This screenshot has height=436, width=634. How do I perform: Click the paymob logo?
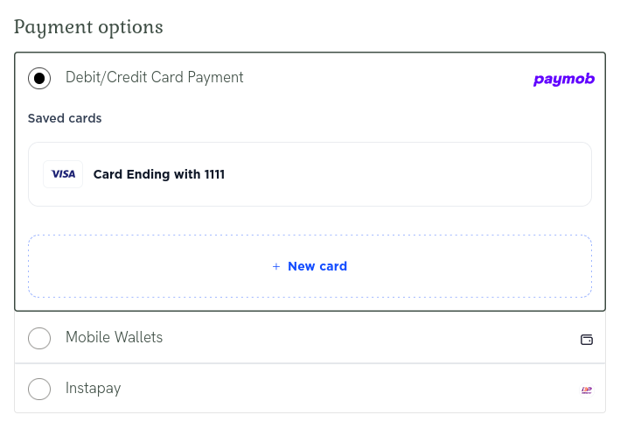[x=563, y=79]
